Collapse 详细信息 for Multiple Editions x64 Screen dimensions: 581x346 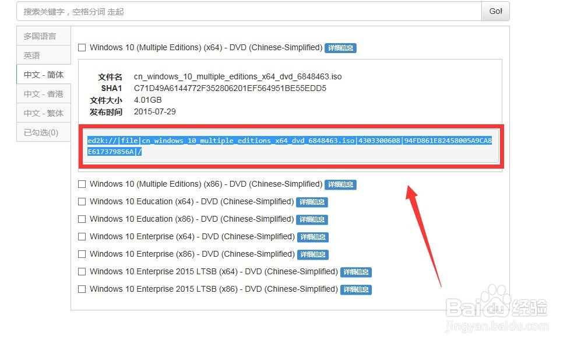[x=340, y=48]
